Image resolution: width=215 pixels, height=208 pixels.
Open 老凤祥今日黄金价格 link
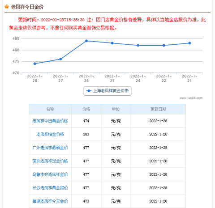click(50, 121)
